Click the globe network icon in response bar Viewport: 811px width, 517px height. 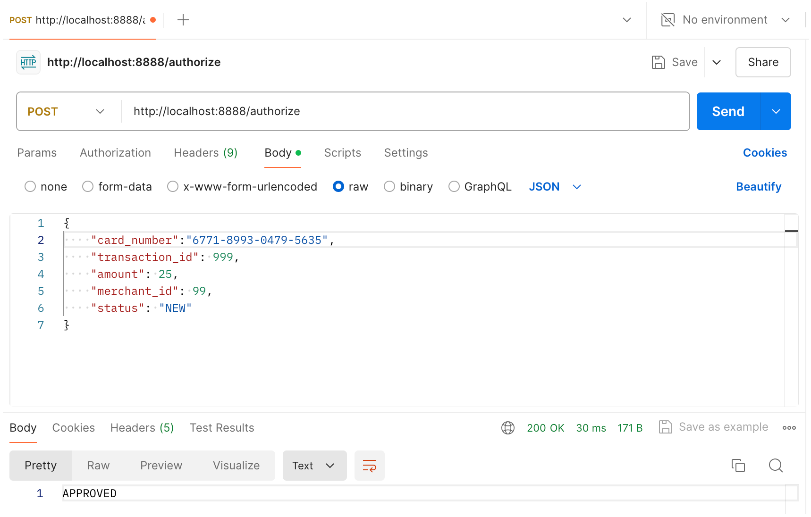pos(508,428)
